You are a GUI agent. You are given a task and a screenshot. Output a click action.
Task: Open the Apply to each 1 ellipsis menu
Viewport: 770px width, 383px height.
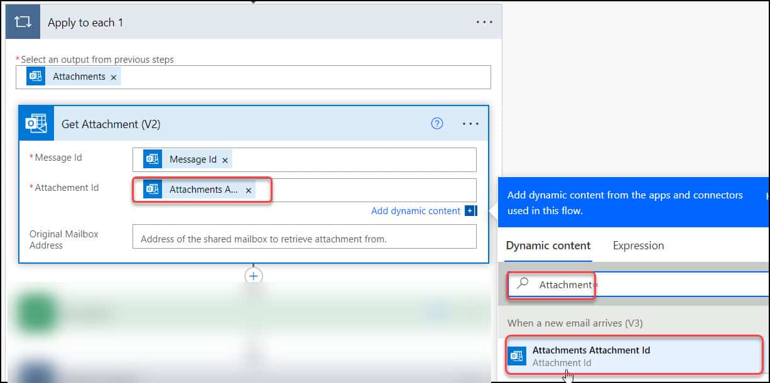point(484,21)
